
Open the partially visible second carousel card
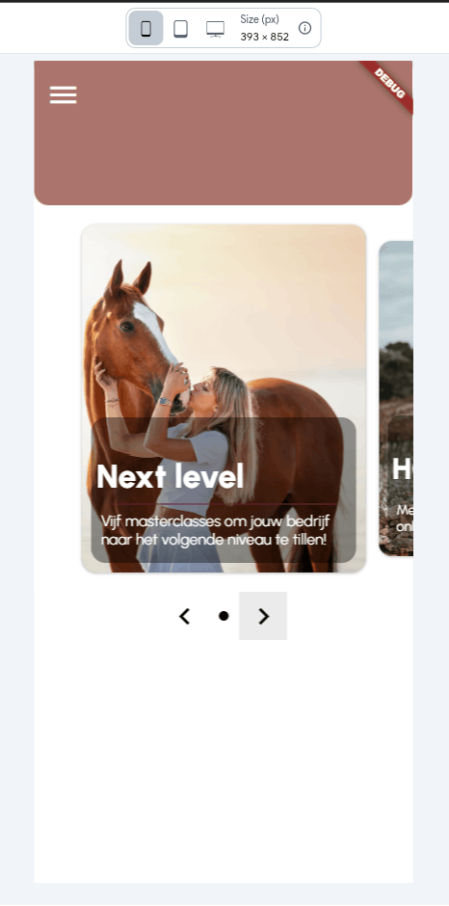point(396,399)
